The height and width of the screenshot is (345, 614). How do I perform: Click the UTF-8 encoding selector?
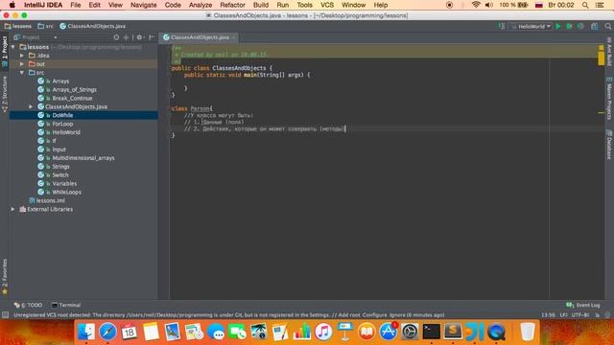click(580, 315)
